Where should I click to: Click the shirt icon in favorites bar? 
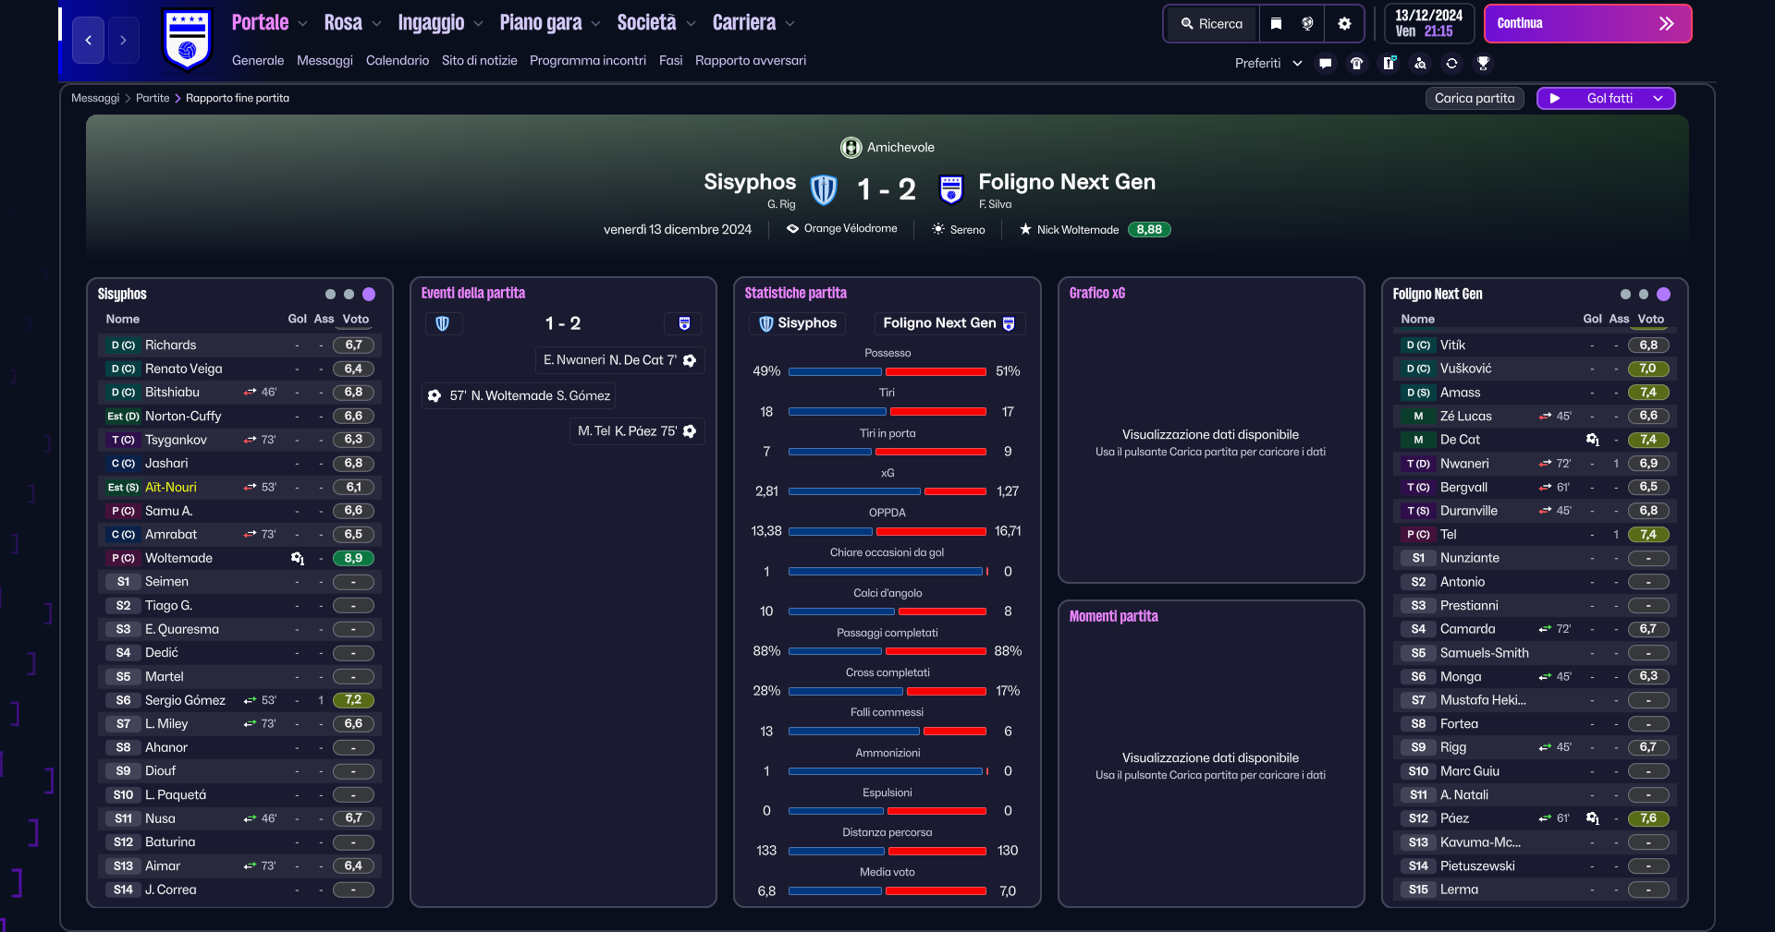(1357, 64)
